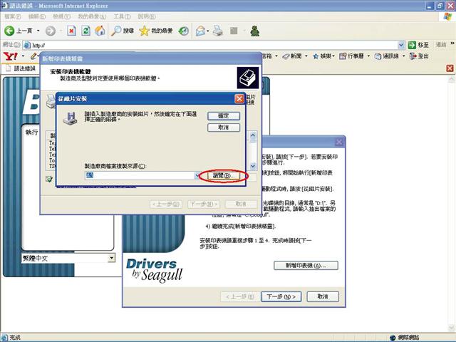The height and width of the screenshot is (342, 456).
Task: Click the green Go (移至) button
Action: click(x=418, y=45)
